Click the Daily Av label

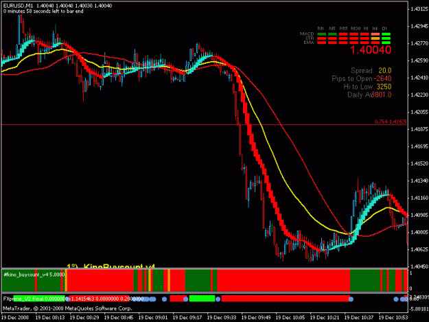[x=360, y=95]
